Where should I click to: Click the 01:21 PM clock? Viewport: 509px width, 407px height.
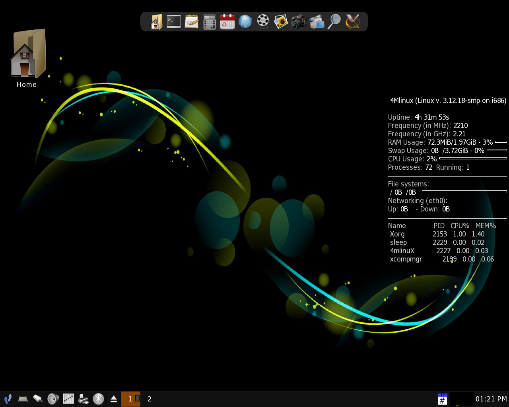pos(491,399)
